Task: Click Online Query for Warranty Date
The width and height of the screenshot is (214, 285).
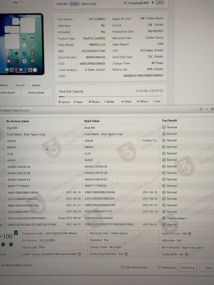Action: (154, 37)
